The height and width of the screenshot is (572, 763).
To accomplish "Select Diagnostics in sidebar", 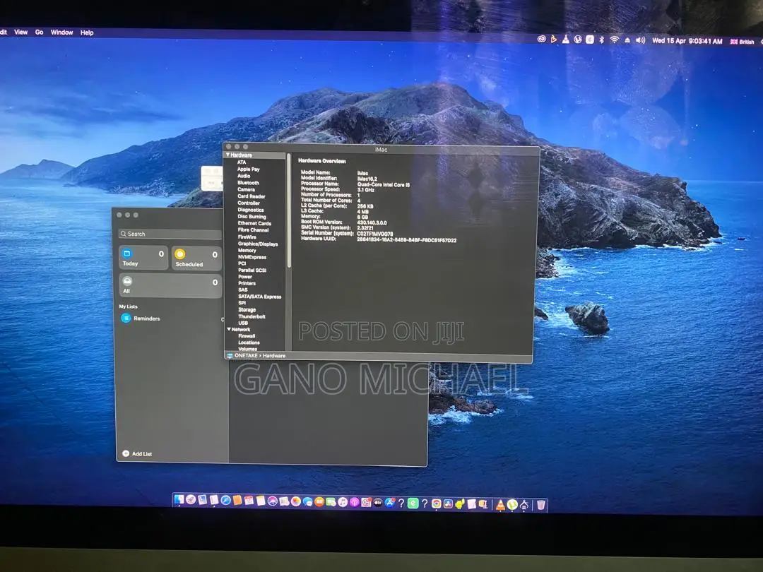I will pyautogui.click(x=251, y=210).
